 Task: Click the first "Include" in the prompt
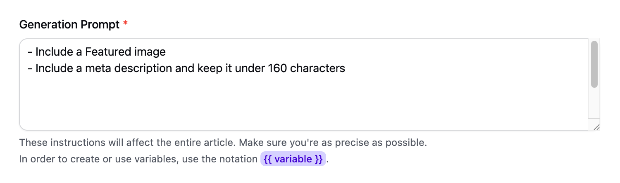(53, 52)
